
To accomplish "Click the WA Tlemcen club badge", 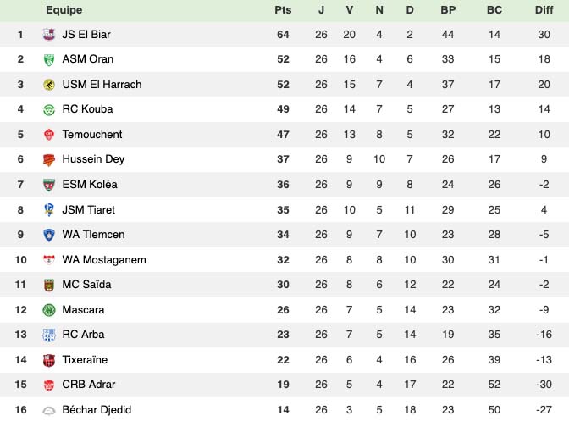I will (x=49, y=235).
